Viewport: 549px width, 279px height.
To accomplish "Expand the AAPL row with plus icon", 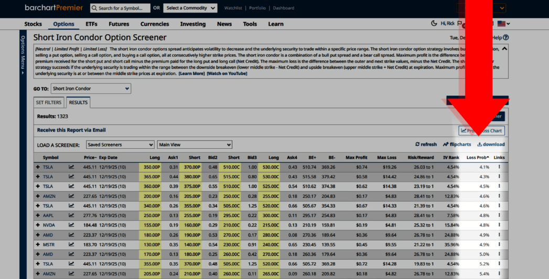I will point(38,216).
